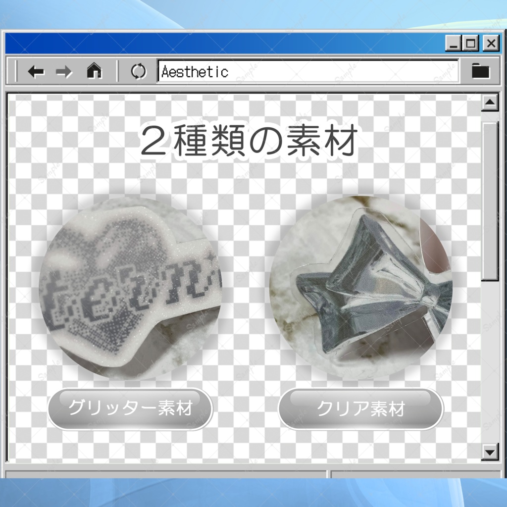Open the clear star material preview circle
Screen dimensions: 507x507
[362, 285]
